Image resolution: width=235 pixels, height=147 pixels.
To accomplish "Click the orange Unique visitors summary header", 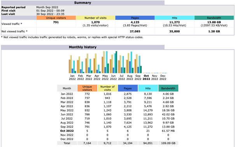I will 56,18.
